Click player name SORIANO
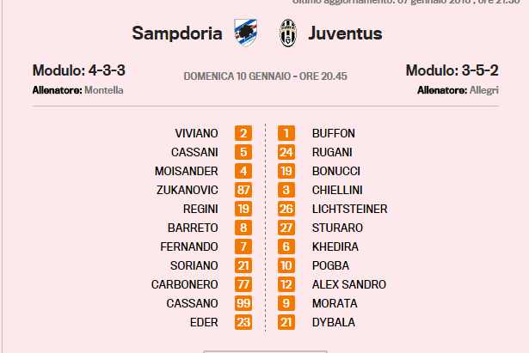The image size is (529, 353). (x=196, y=265)
